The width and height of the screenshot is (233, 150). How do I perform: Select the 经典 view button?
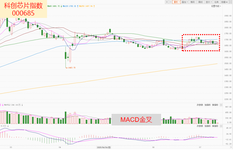click(217, 2)
